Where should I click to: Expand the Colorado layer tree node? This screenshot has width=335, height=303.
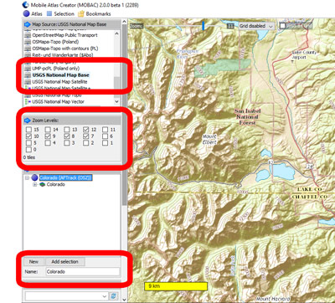[35, 185]
